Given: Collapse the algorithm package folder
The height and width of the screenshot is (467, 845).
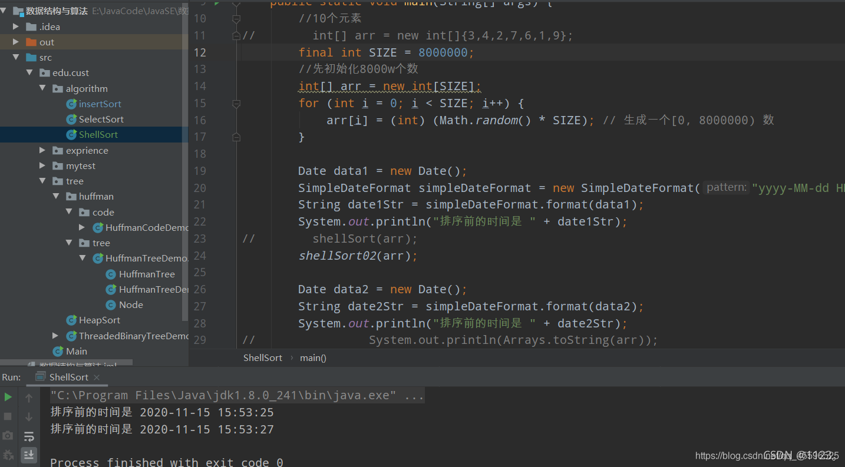Looking at the screenshot, I should [x=42, y=88].
